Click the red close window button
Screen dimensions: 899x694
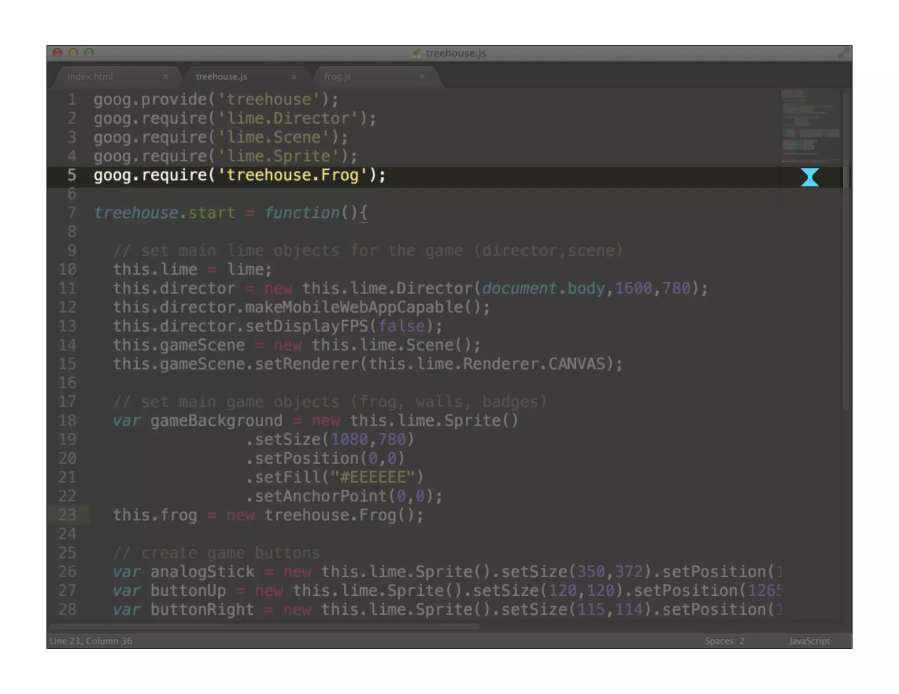58,53
